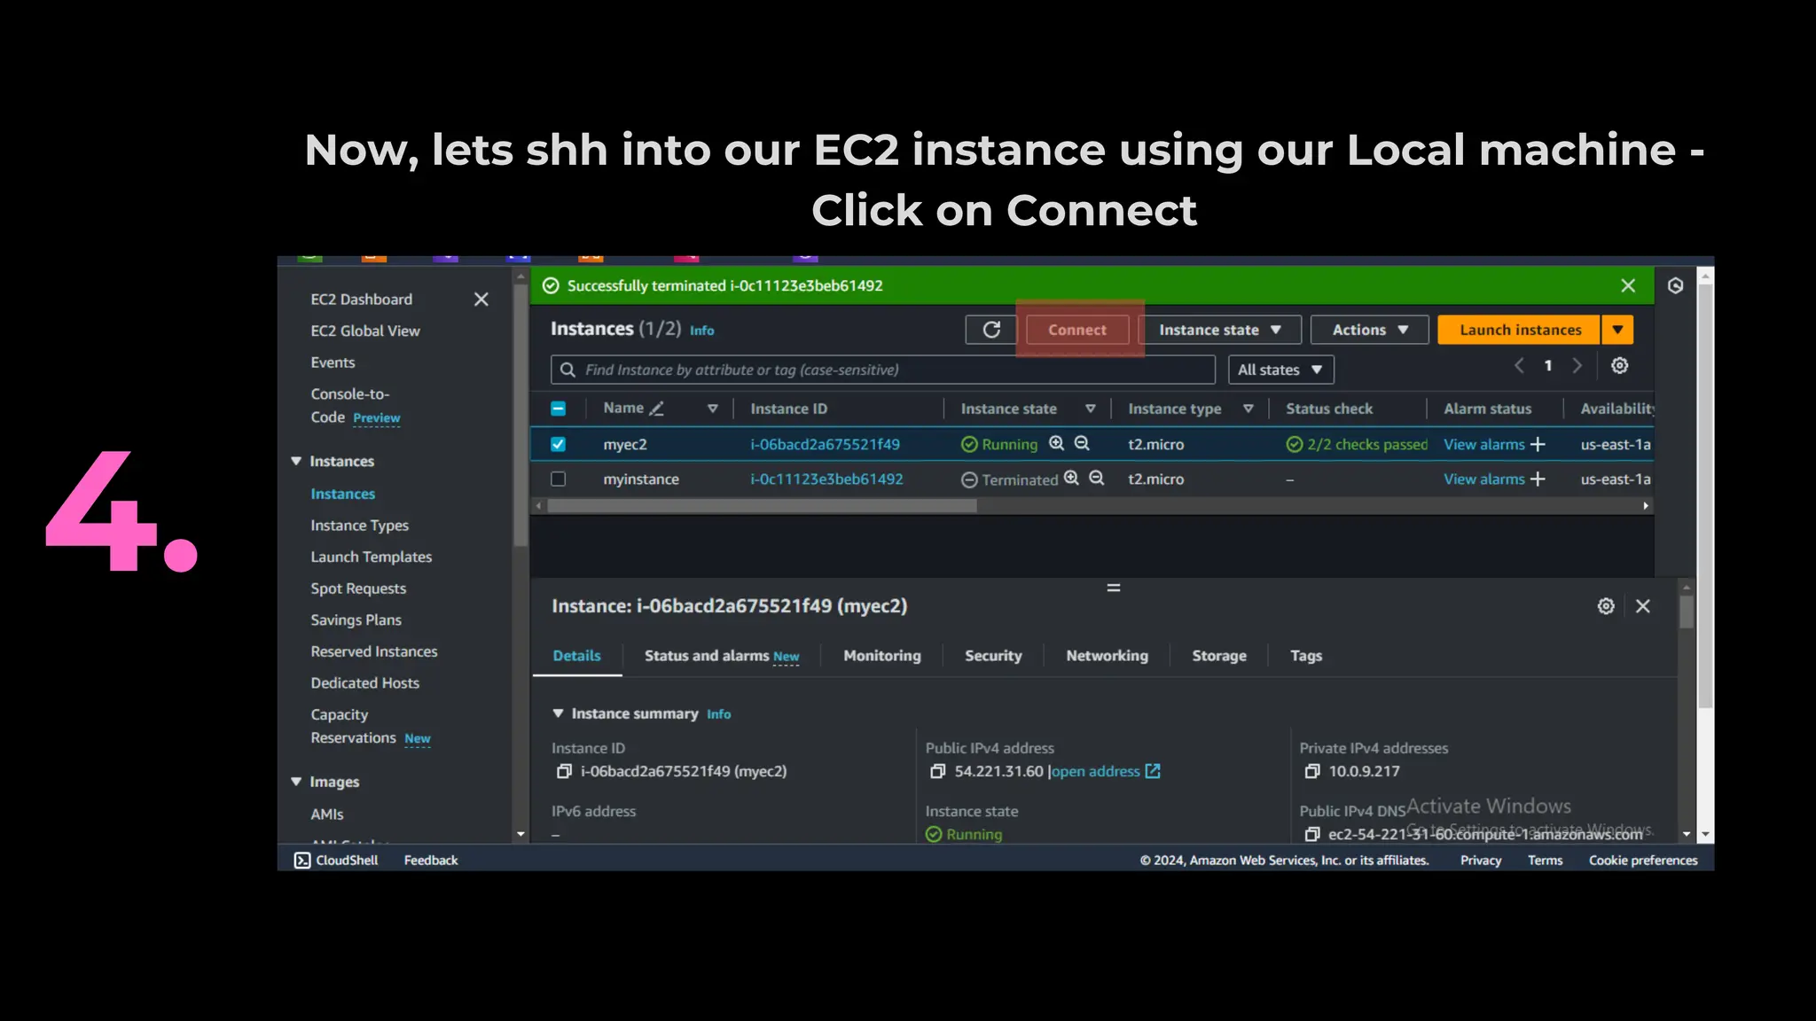Copy the public IPv4 address 54.221.31.60

point(937,771)
